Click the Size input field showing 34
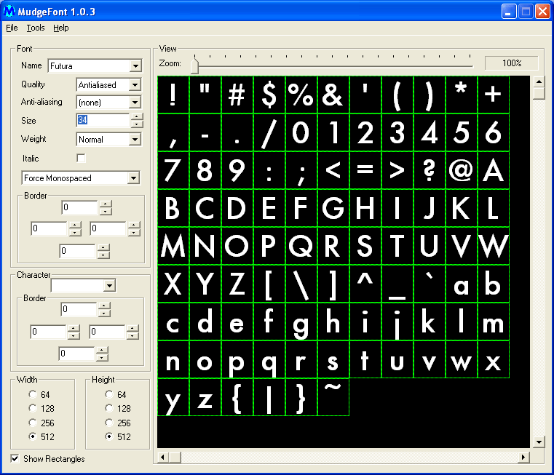Viewport: 554px width, 475px height. click(x=102, y=120)
